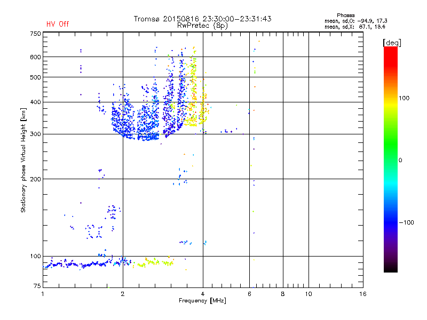This screenshot has height=320, width=427.
Task: Click the y-axis tick label '200'
Action: click(x=35, y=179)
